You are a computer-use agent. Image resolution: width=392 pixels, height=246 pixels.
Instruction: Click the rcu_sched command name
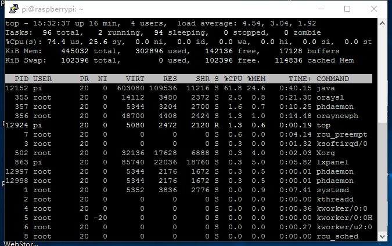click(337, 236)
